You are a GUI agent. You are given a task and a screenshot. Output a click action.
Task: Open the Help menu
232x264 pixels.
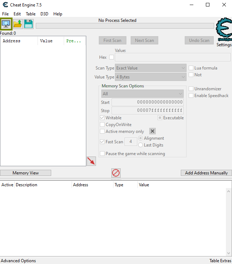point(58,14)
